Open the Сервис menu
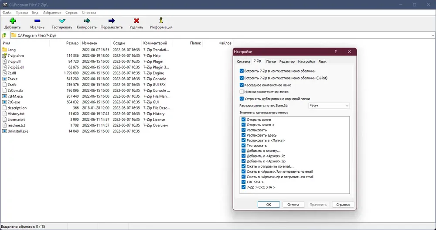The image size is (436, 230). [72, 13]
